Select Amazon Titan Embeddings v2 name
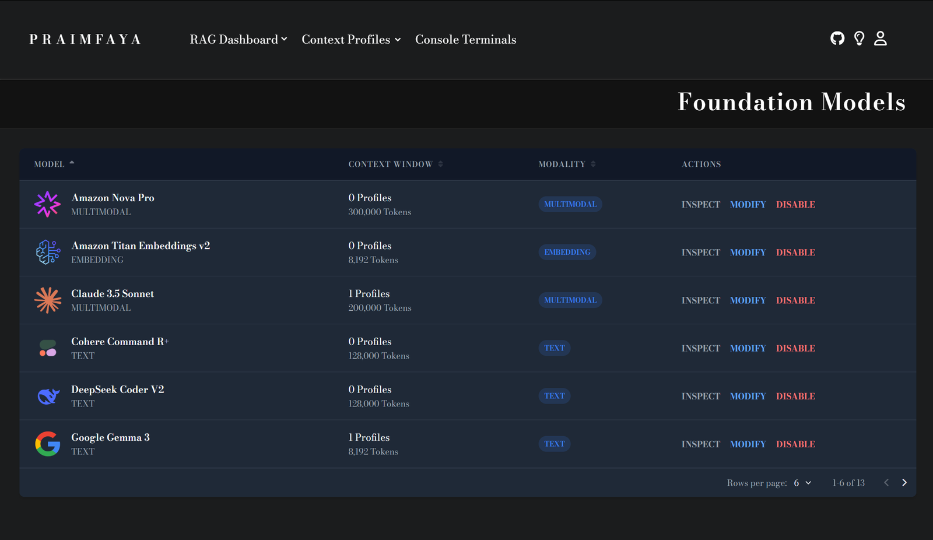 pyautogui.click(x=141, y=246)
